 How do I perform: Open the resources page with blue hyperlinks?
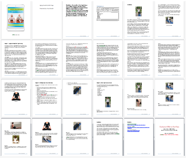(x=138, y=137)
